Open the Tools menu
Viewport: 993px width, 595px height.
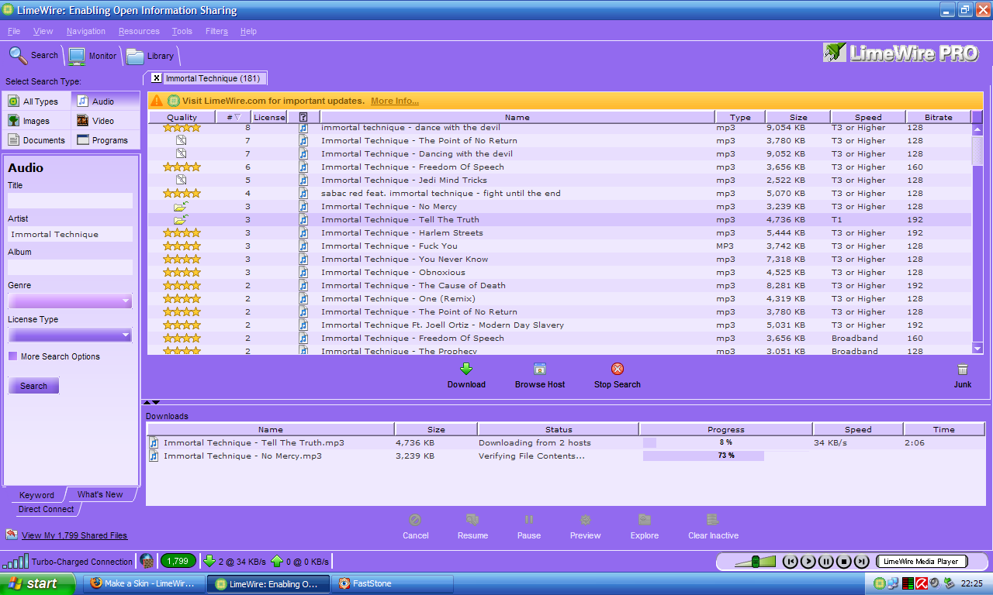click(x=182, y=31)
